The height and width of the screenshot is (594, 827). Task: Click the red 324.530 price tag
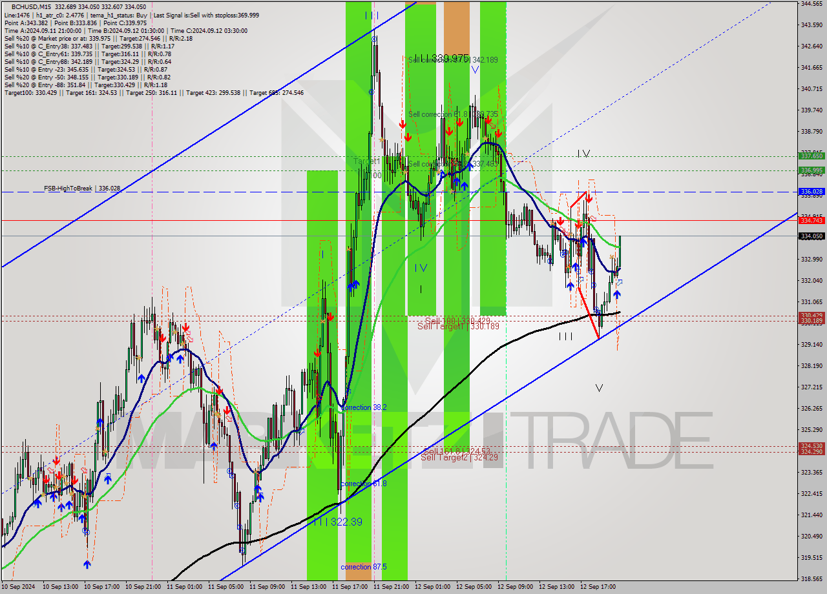811,446
